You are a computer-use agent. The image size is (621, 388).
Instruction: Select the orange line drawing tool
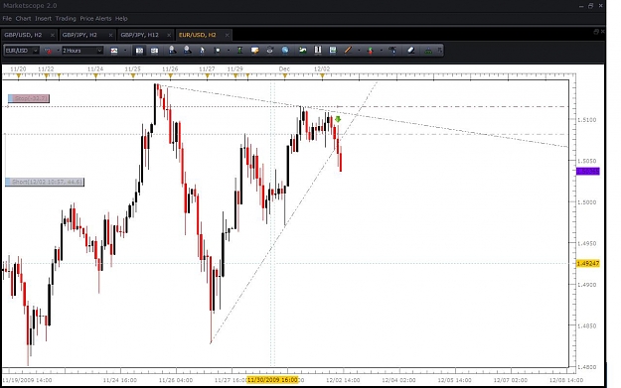tap(348, 51)
